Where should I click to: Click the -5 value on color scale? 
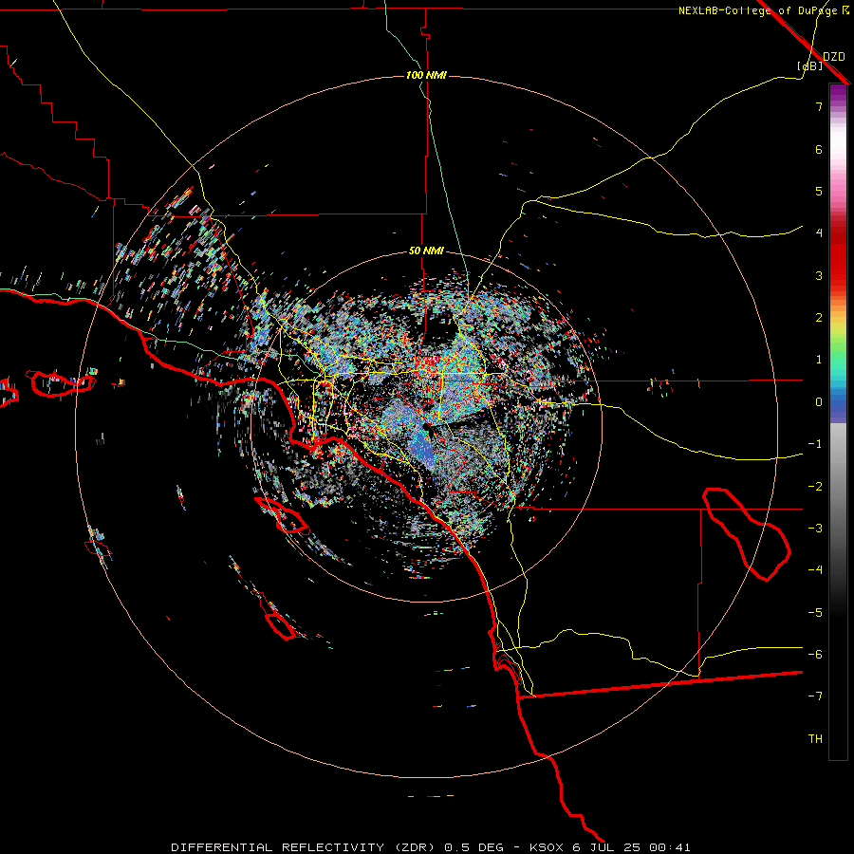[x=815, y=613]
